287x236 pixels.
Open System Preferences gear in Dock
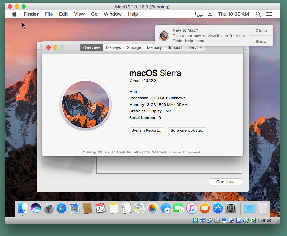point(231,208)
